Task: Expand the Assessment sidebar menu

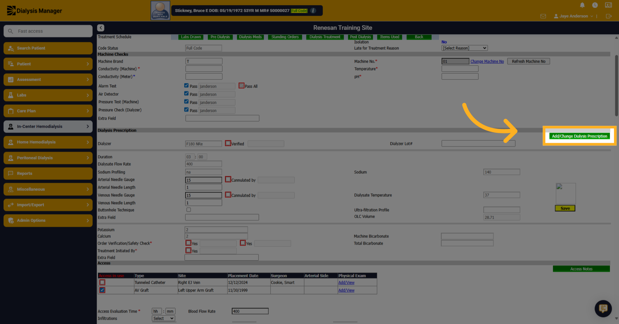Action: click(x=48, y=80)
